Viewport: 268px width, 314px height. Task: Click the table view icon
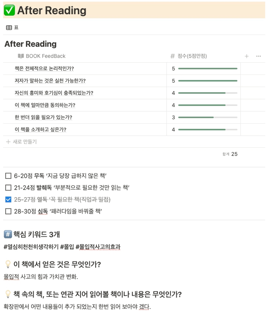tap(9, 28)
